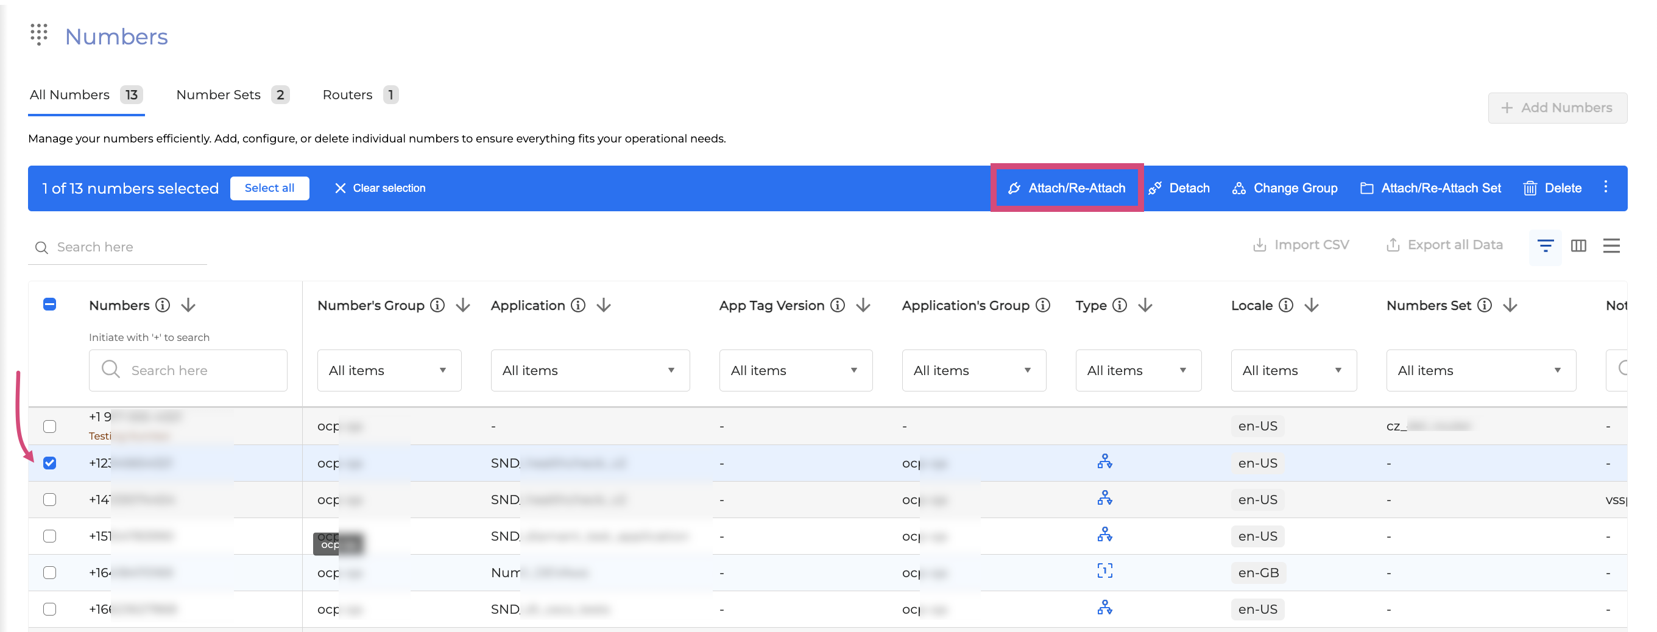This screenshot has height=632, width=1657.
Task: Click the apps grid icon beside Numbers title
Action: [x=39, y=35]
